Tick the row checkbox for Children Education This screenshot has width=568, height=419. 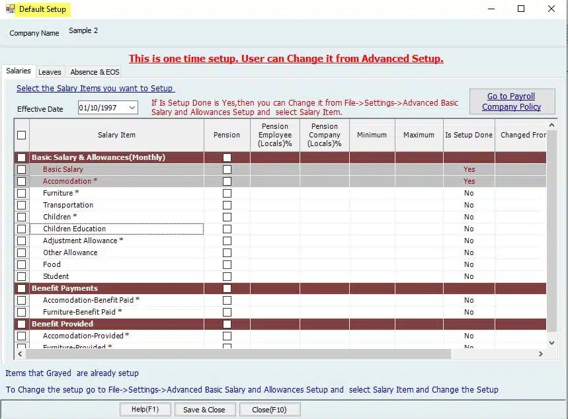22,229
